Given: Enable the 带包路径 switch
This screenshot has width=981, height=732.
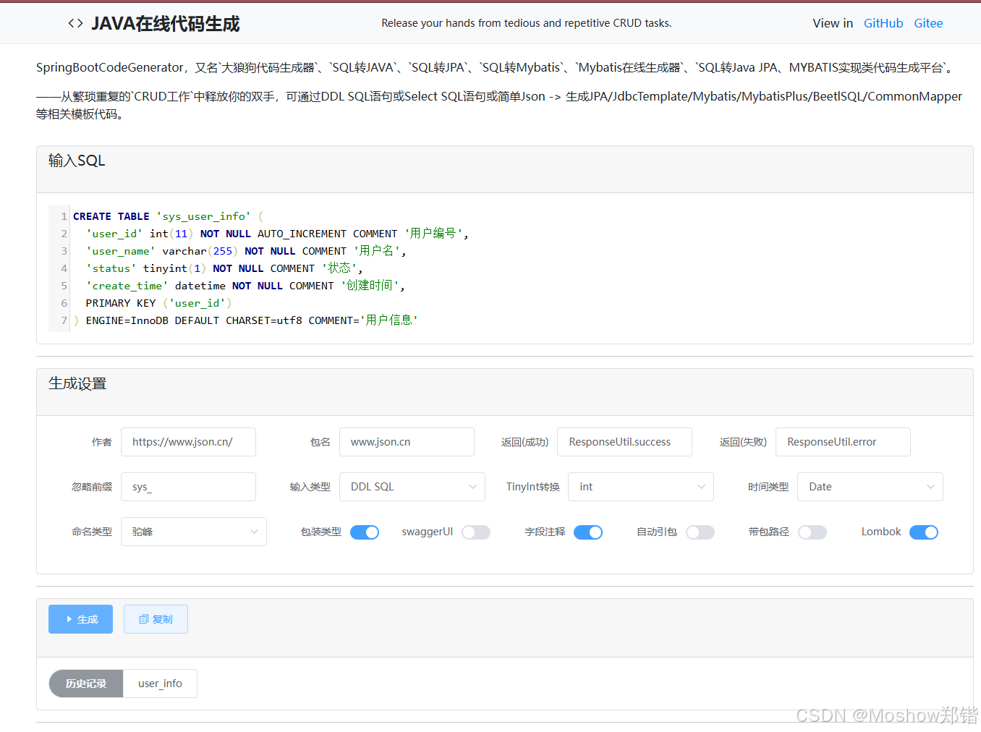Looking at the screenshot, I should [812, 532].
